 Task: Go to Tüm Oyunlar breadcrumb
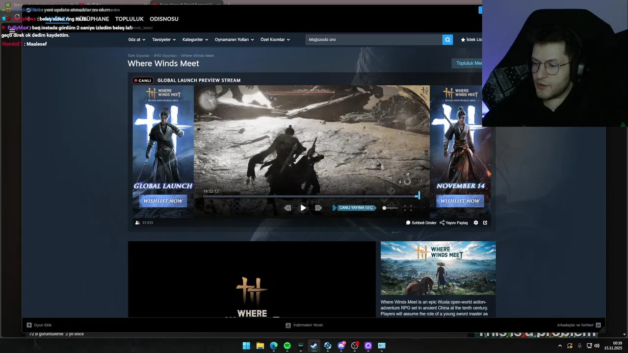pyautogui.click(x=138, y=56)
